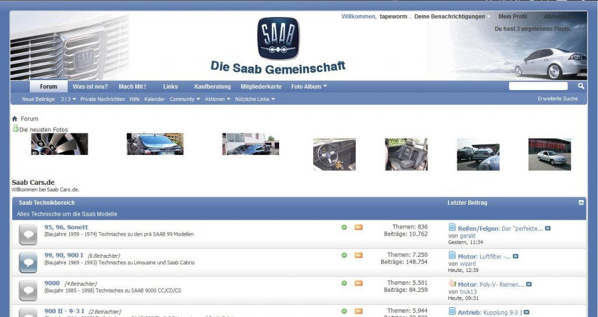The width and height of the screenshot is (598, 317).
Task: Click green check icon in 99, 90, 900 I row
Action: pyautogui.click(x=344, y=255)
